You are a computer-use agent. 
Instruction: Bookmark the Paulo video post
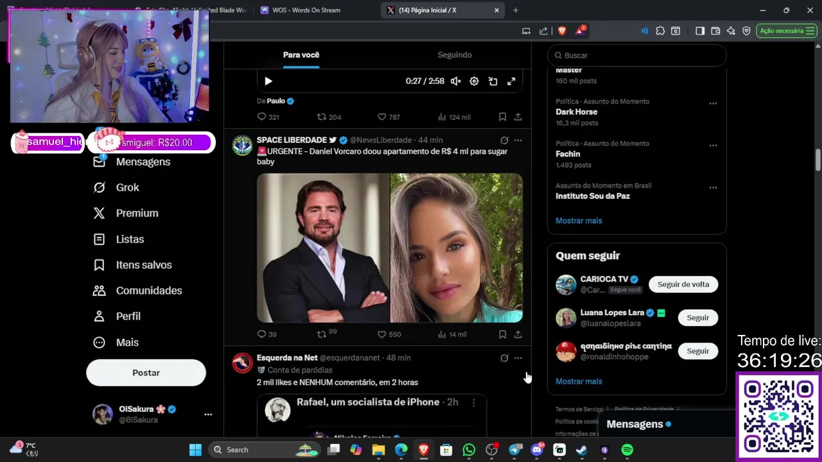click(x=502, y=117)
